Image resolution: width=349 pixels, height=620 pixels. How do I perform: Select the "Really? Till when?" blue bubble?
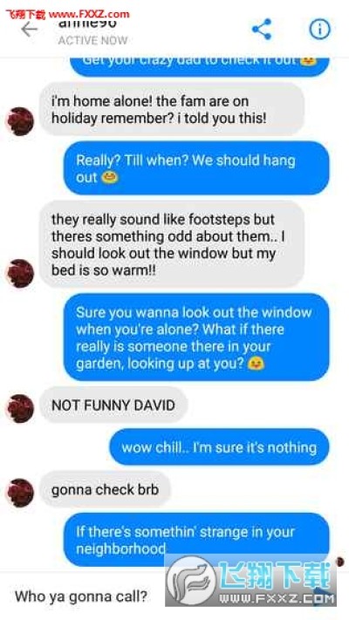(196, 168)
